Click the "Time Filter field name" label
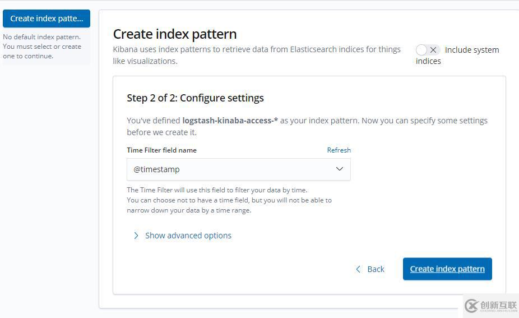 [x=161, y=150]
